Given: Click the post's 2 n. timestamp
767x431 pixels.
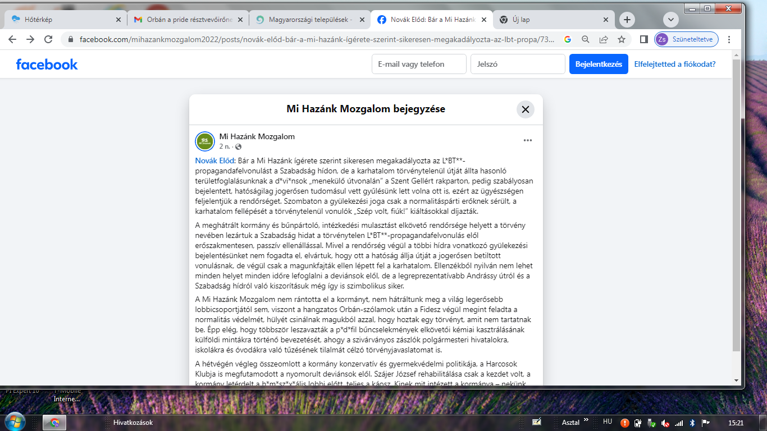Looking at the screenshot, I should pyautogui.click(x=224, y=146).
